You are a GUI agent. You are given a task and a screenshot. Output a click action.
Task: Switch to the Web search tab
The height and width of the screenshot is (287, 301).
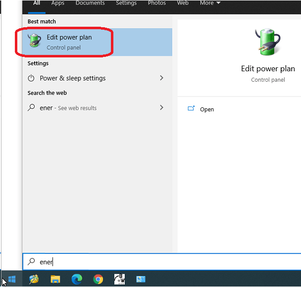point(183,3)
